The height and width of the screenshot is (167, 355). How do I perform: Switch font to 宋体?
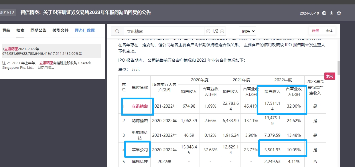click(329, 31)
